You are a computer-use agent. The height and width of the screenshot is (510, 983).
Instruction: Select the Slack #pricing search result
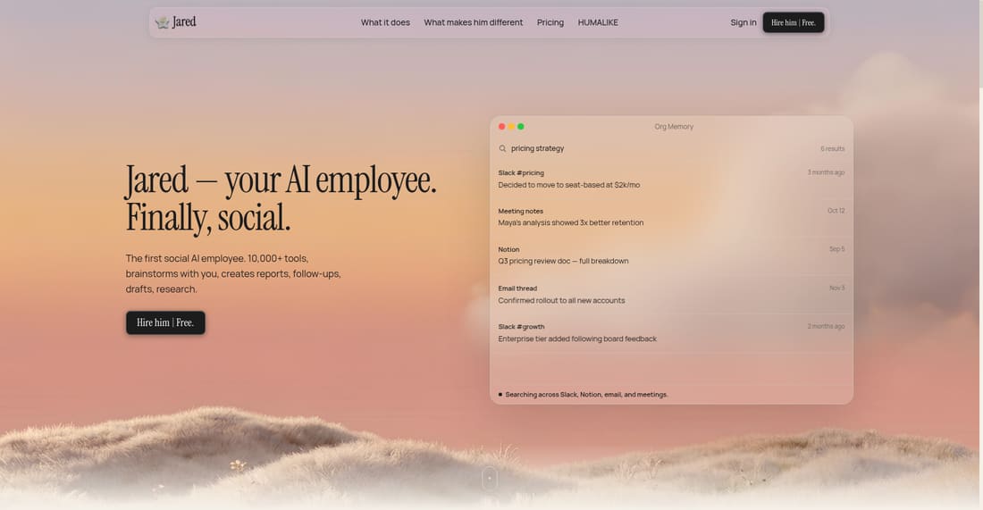(671, 180)
